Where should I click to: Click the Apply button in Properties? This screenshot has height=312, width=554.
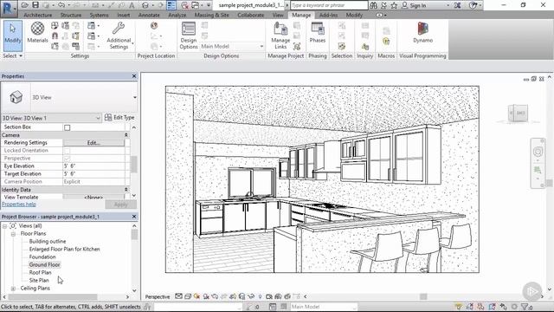[121, 205]
